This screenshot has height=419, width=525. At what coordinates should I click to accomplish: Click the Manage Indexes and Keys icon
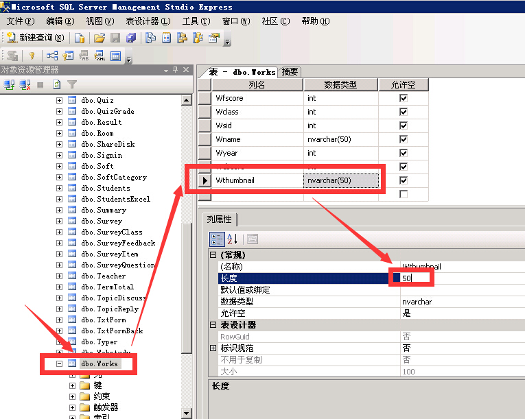(68, 56)
